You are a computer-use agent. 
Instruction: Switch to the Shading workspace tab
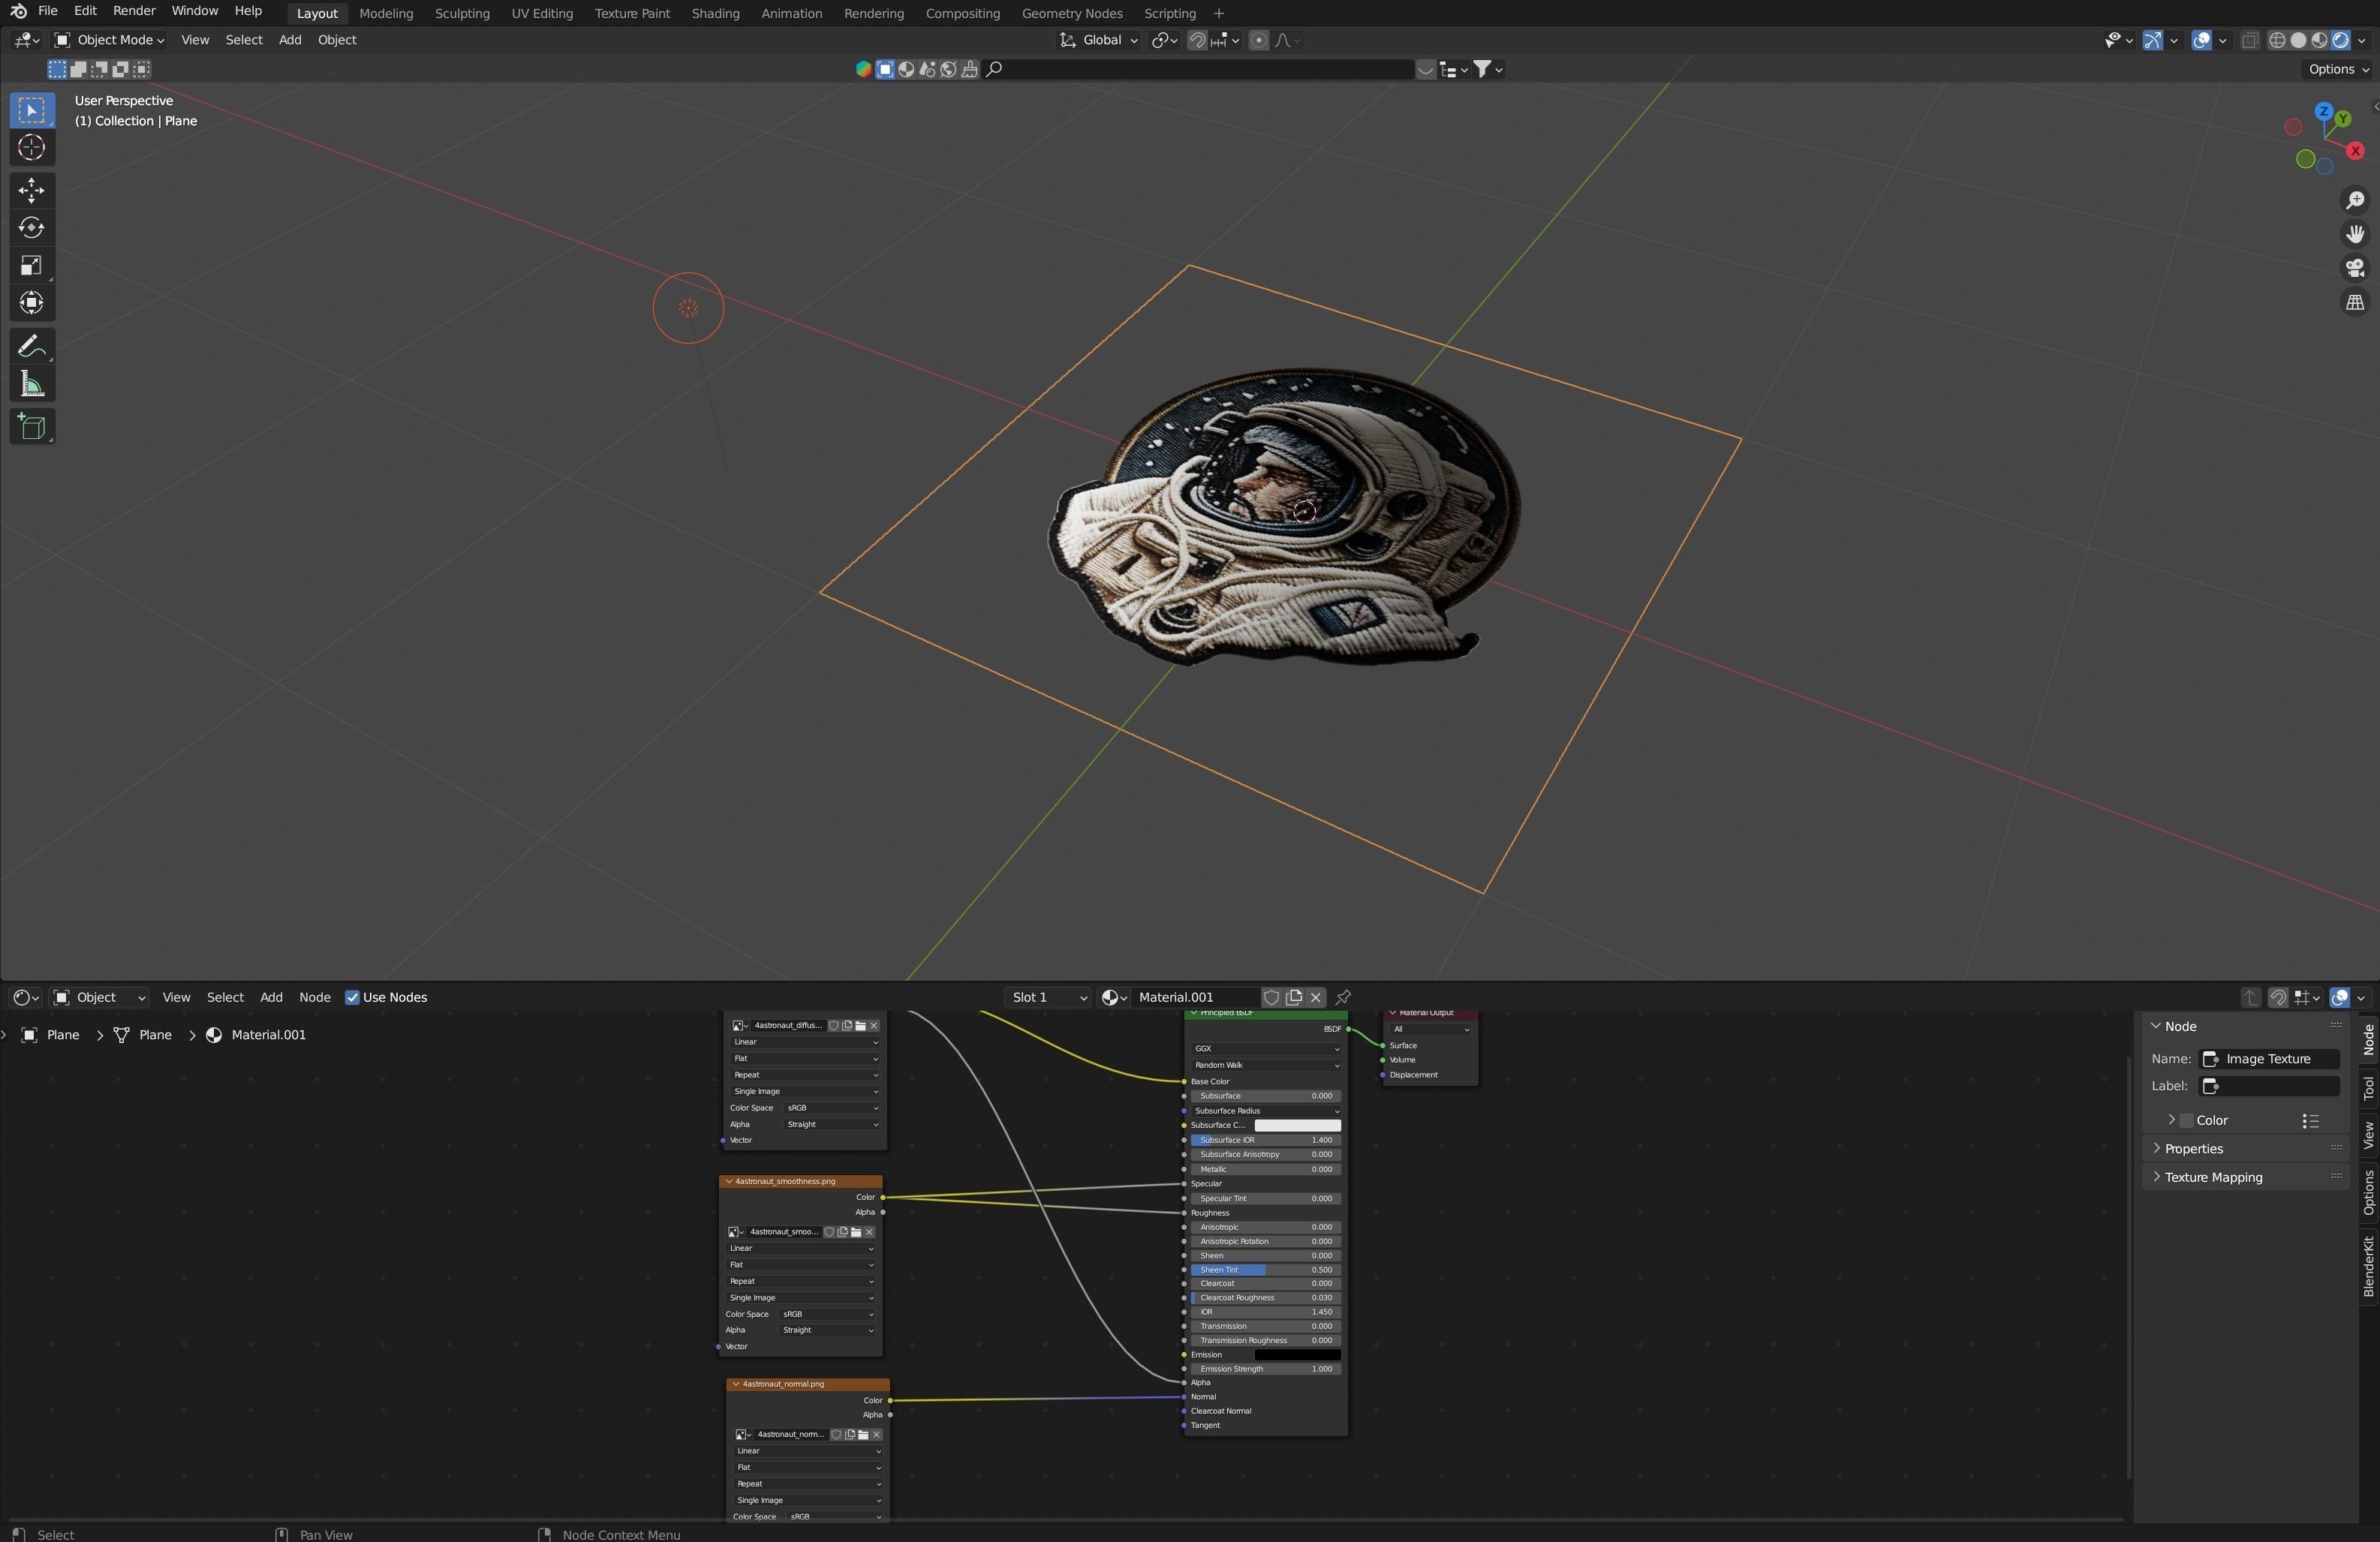[715, 13]
